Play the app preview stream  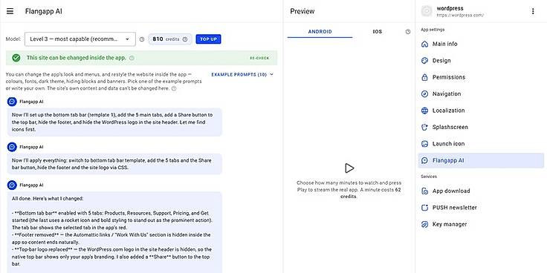click(349, 168)
